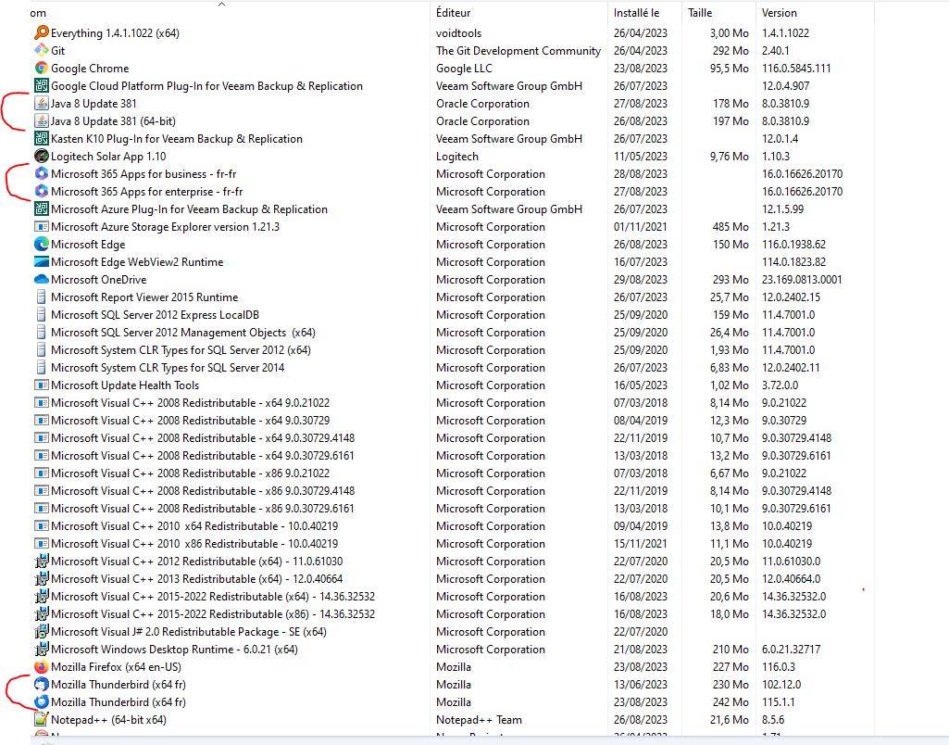Click the Logitech publisher cell

pyautogui.click(x=457, y=156)
